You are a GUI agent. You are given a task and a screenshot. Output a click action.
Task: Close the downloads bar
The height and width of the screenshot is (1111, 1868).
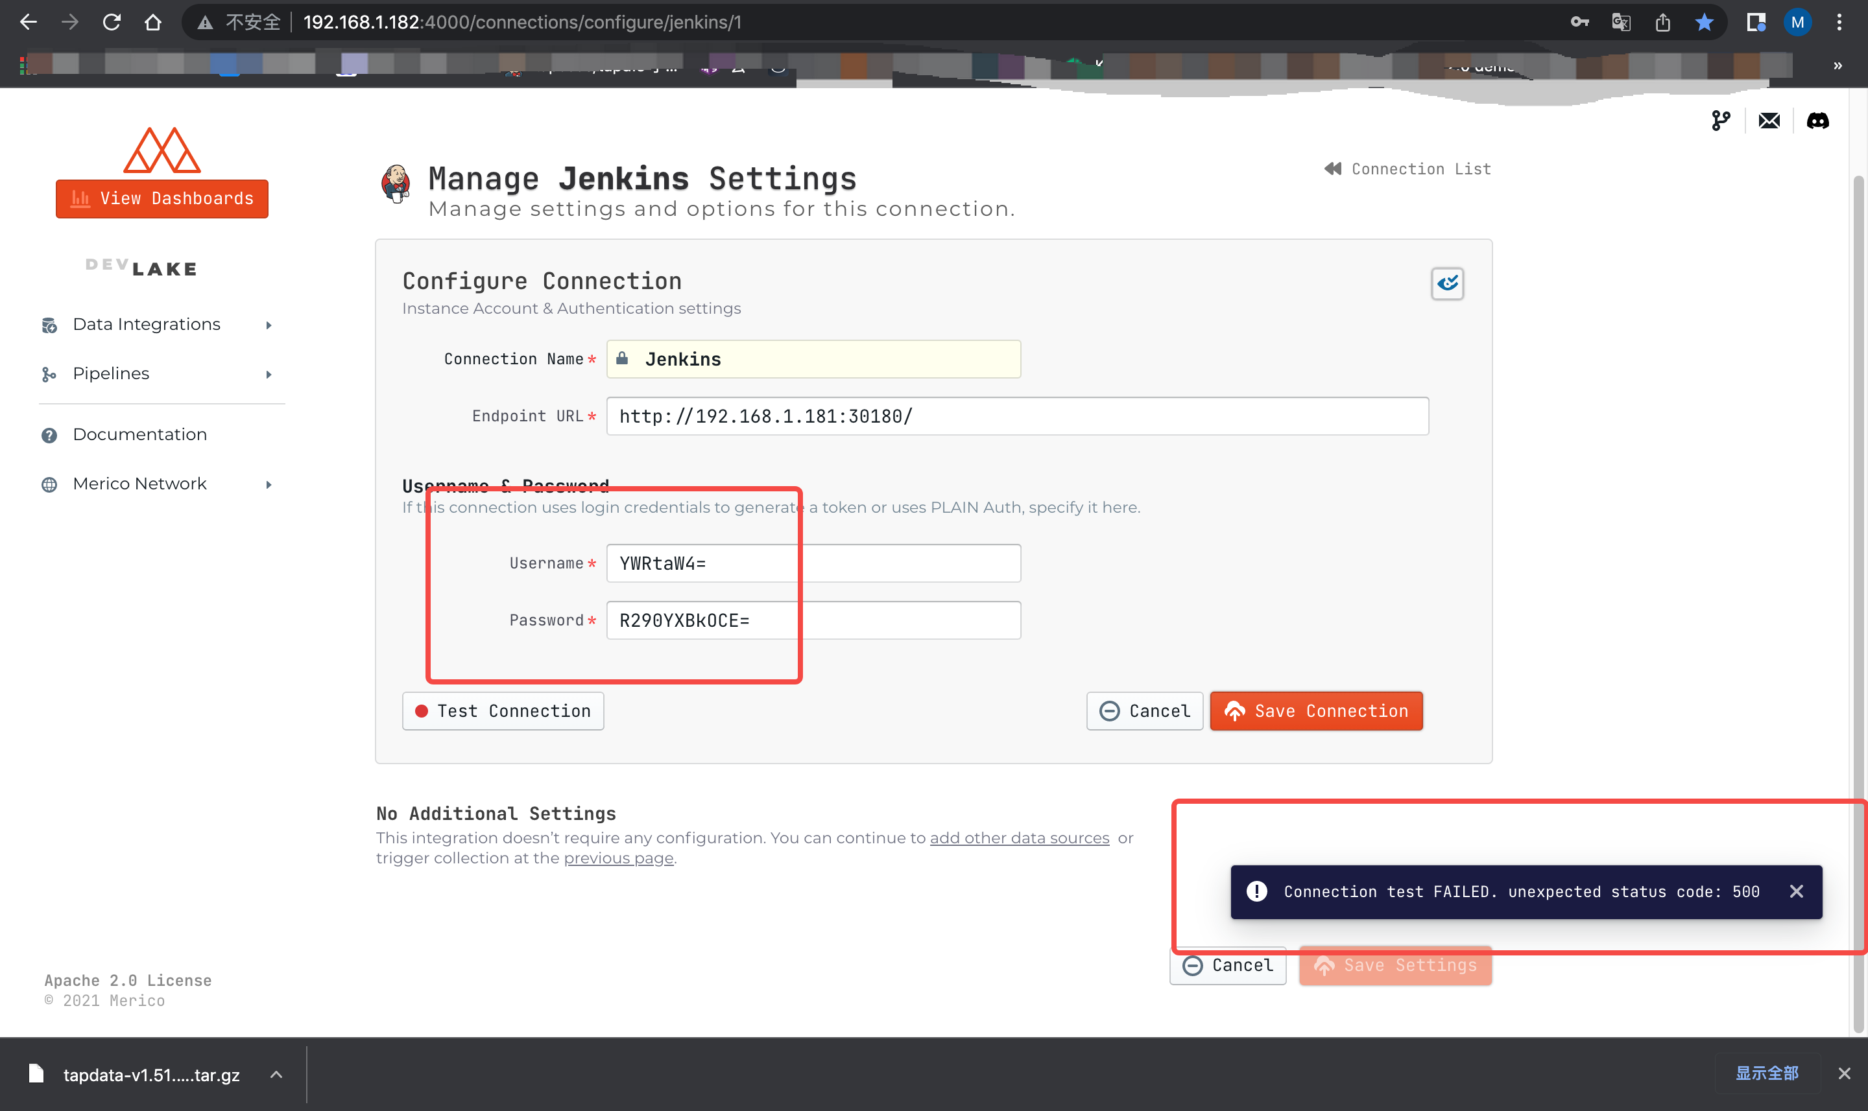point(1844,1073)
